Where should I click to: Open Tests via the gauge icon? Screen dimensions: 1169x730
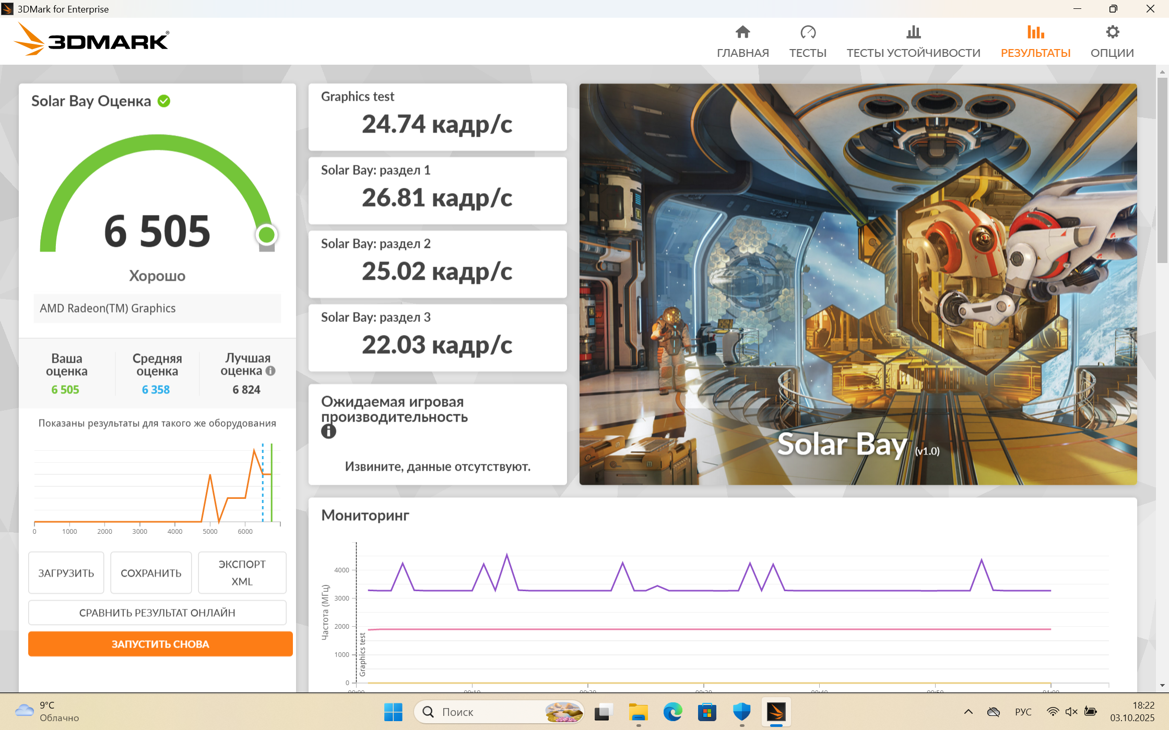click(807, 32)
